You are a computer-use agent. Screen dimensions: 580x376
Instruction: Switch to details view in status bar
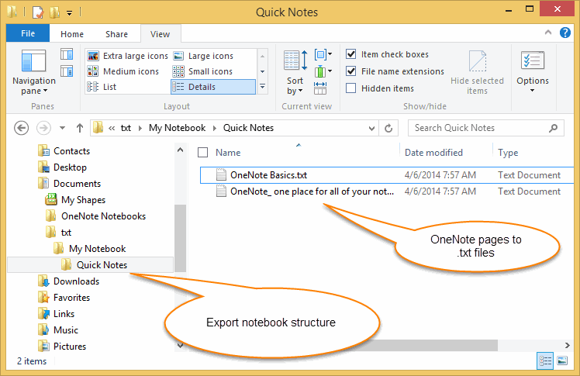[545, 360]
